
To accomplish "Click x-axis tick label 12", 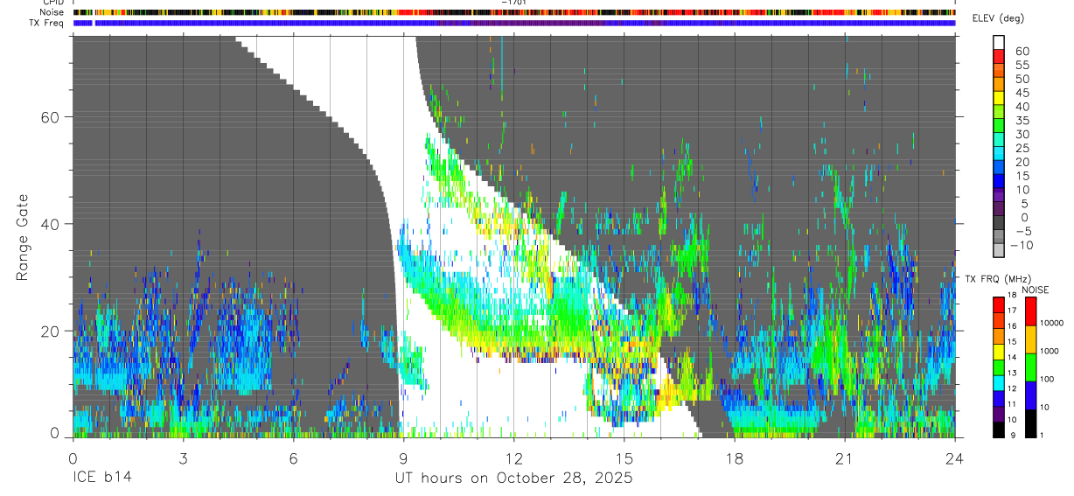I will point(513,458).
